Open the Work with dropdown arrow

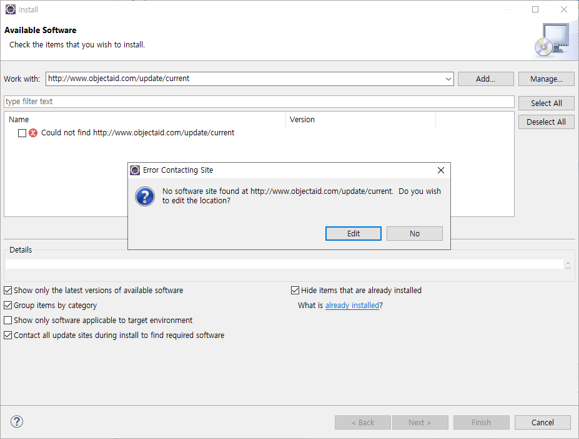click(x=448, y=79)
